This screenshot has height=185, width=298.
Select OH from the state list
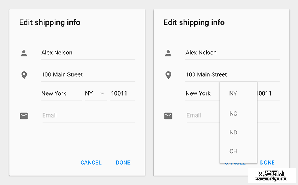233,151
